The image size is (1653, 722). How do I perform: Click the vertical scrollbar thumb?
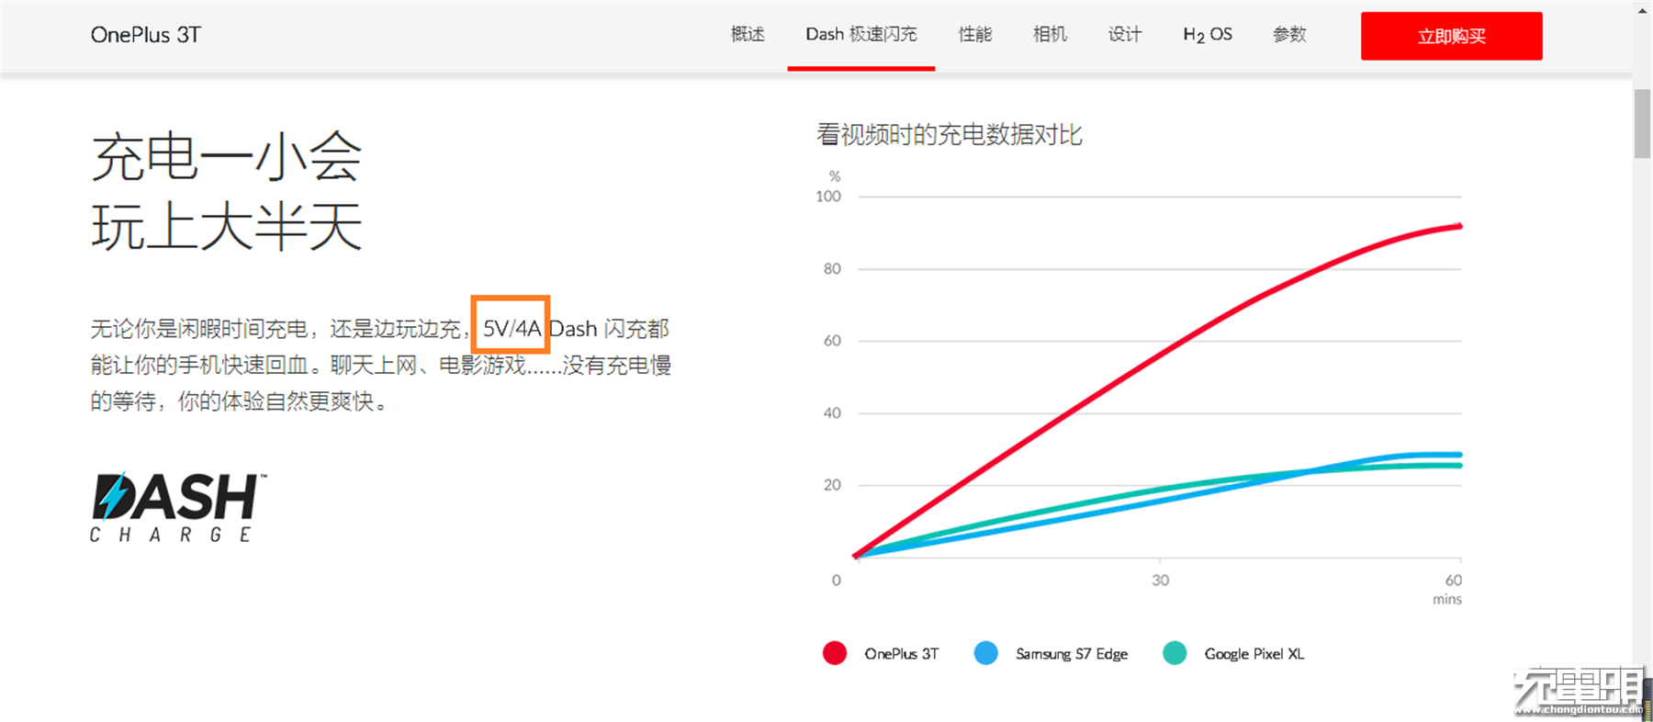pyautogui.click(x=1642, y=123)
